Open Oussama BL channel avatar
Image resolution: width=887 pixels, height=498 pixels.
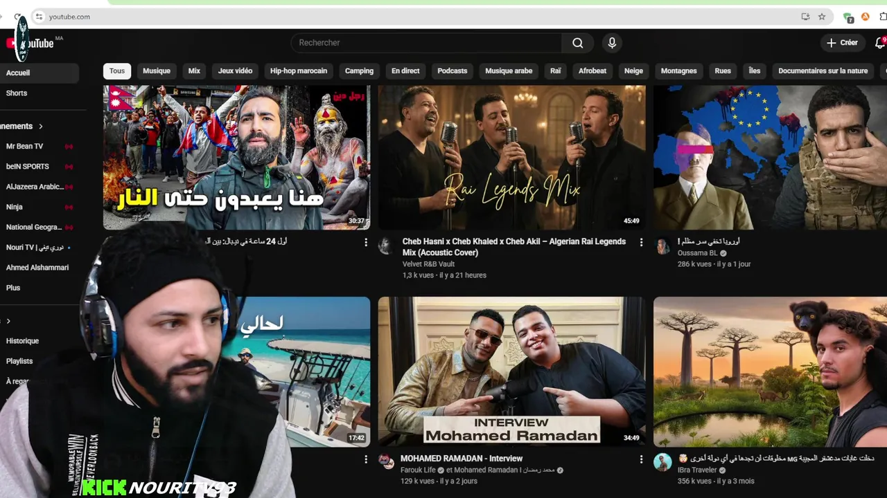point(662,246)
